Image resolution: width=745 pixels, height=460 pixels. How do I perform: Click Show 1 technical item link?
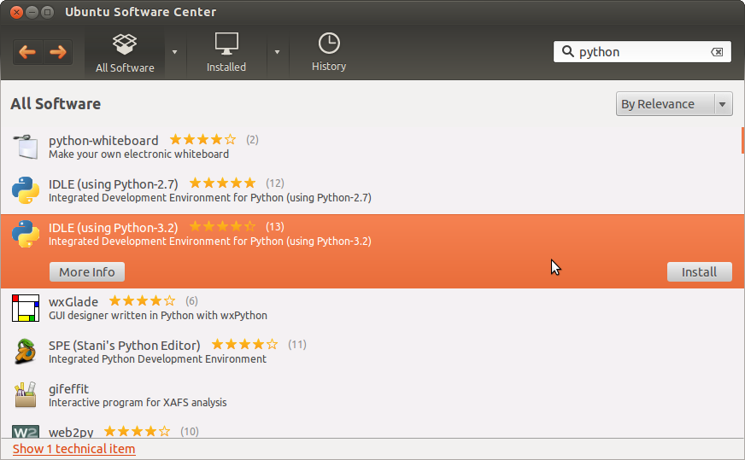73,449
